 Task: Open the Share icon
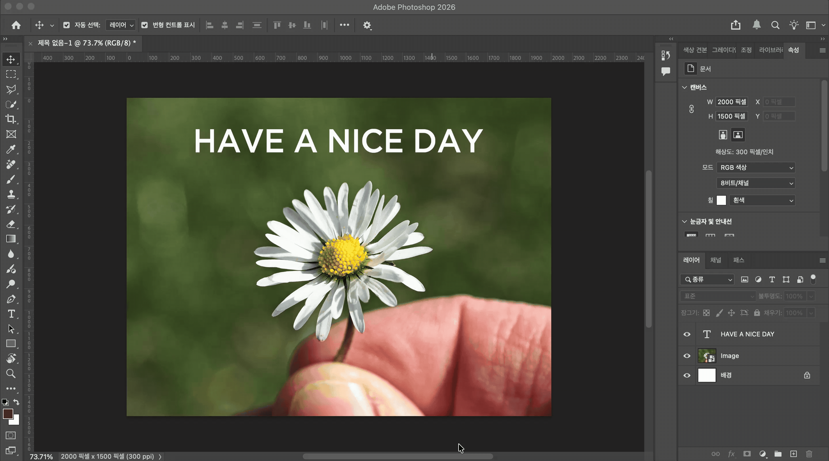tap(736, 25)
